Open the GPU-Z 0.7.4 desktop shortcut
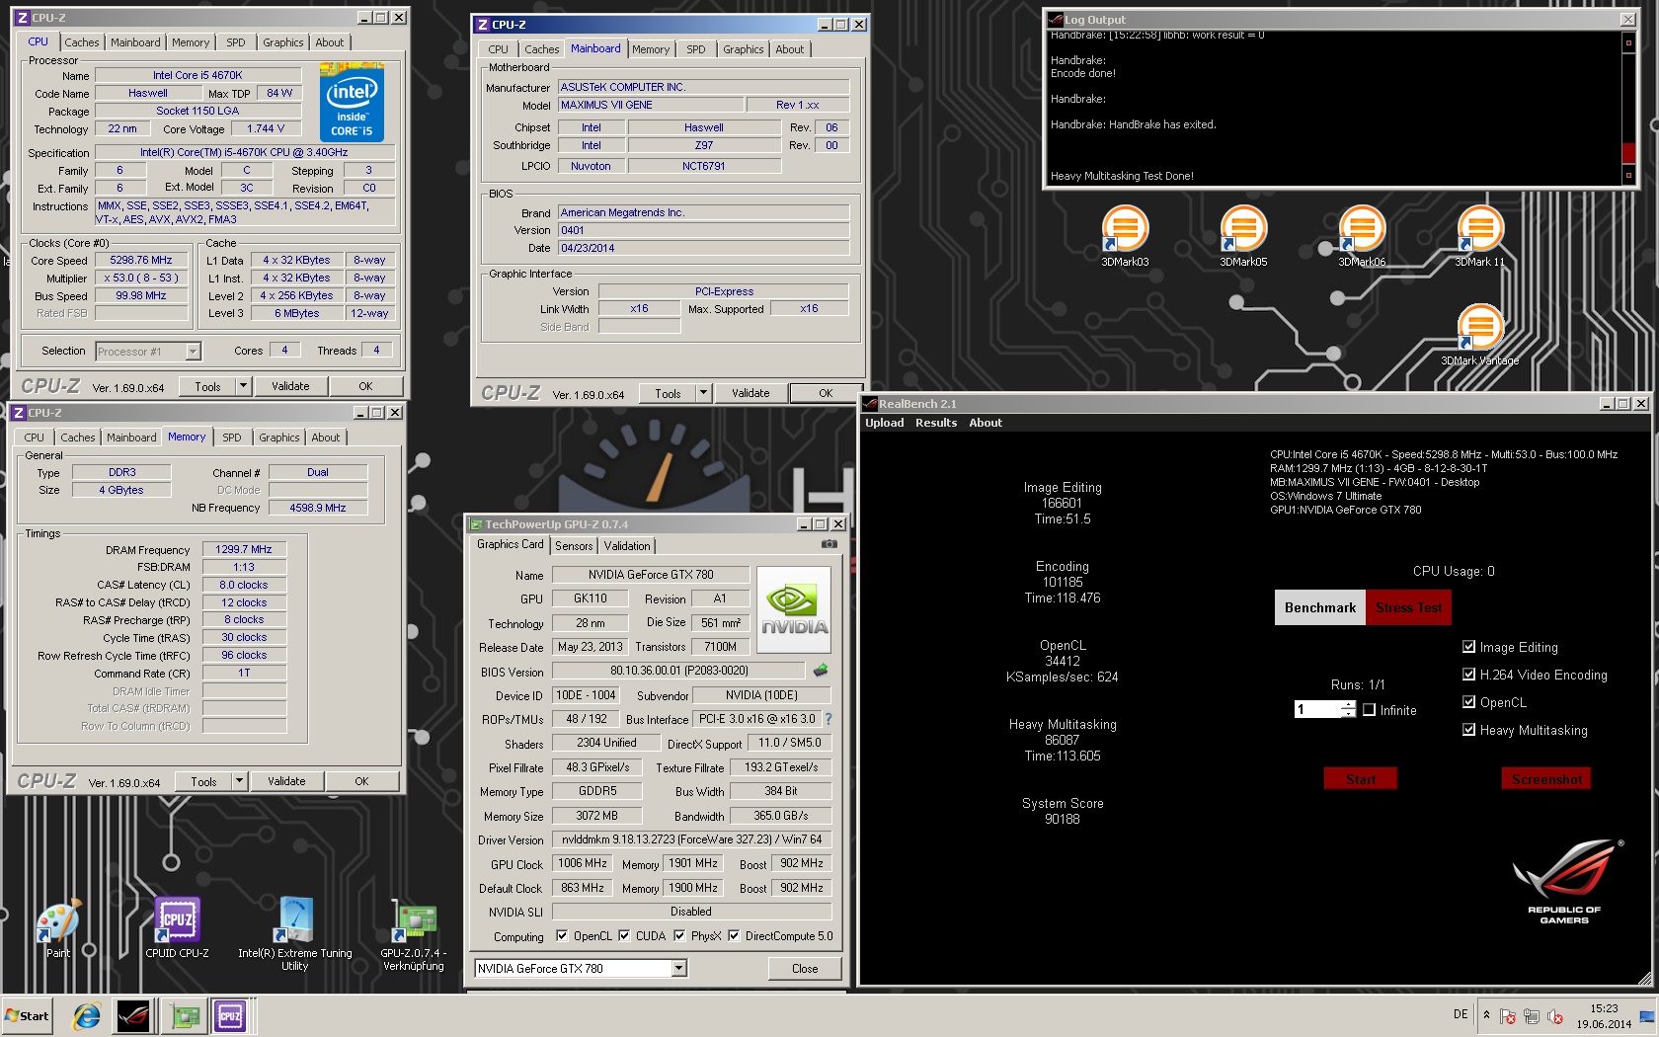The image size is (1659, 1037). (x=414, y=932)
